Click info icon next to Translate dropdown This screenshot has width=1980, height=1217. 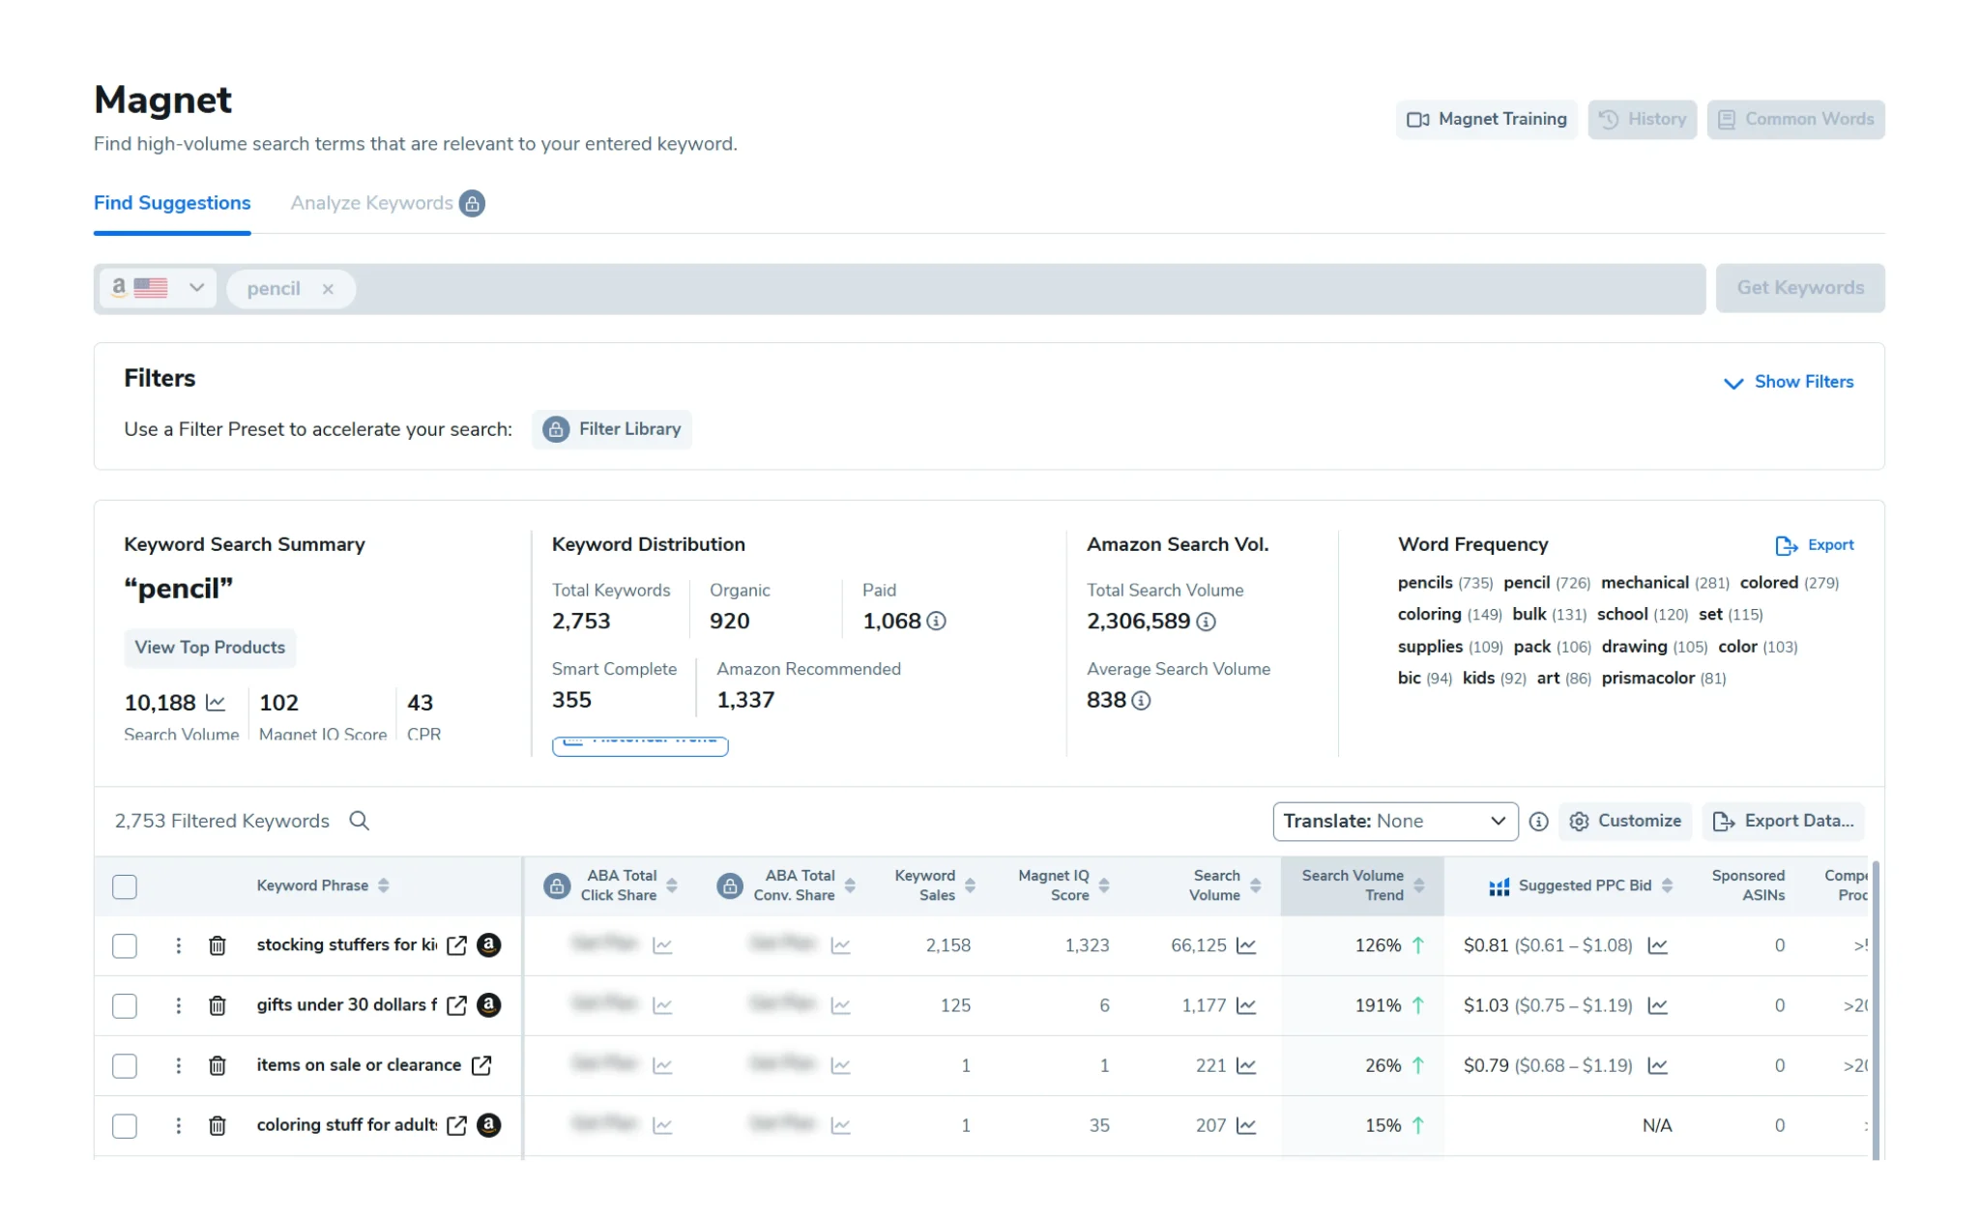(1539, 822)
